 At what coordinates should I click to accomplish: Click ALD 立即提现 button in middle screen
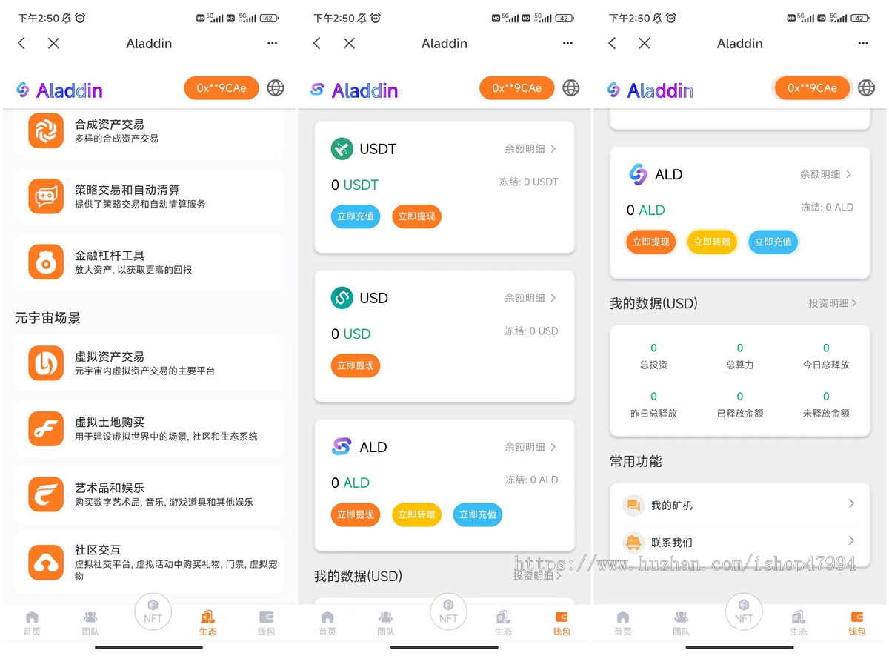coord(356,514)
